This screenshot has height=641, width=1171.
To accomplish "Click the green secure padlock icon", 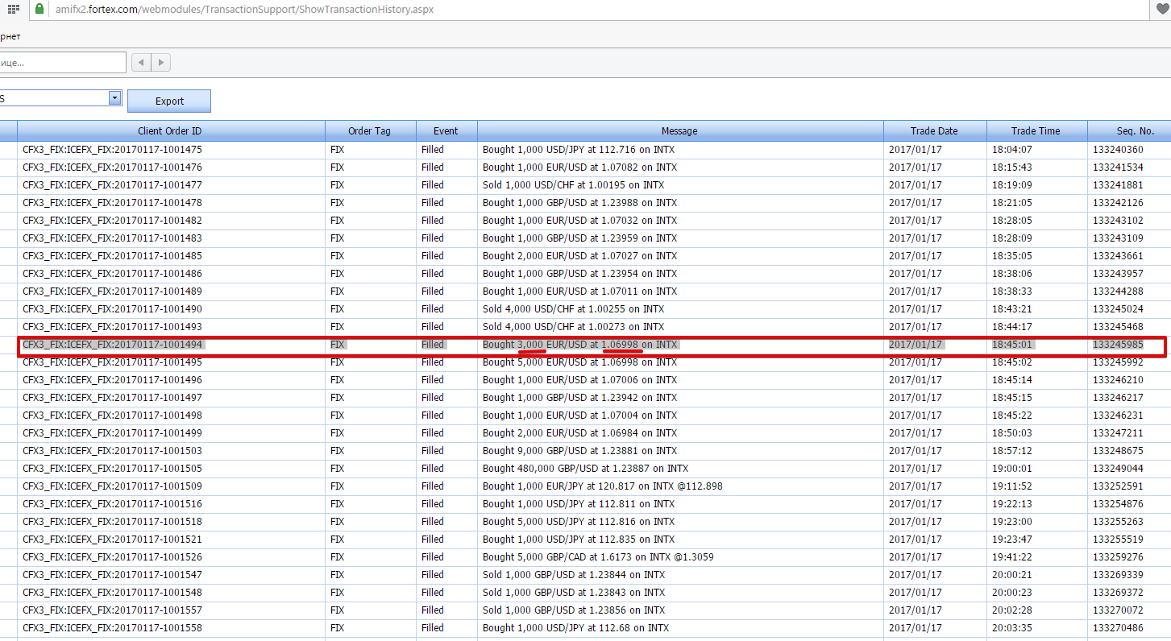I will [39, 9].
